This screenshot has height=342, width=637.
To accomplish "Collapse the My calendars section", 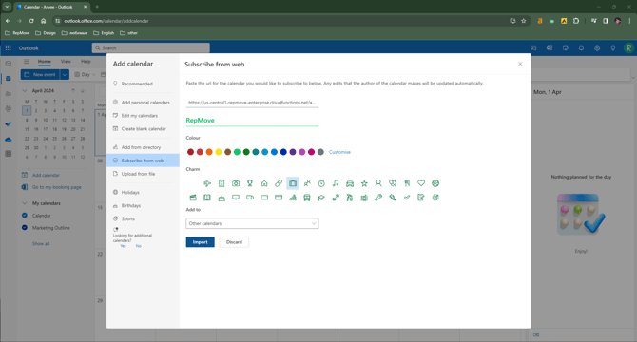I will [25, 203].
